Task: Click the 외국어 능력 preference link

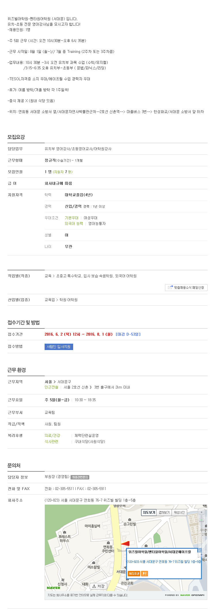Action: tap(74, 223)
